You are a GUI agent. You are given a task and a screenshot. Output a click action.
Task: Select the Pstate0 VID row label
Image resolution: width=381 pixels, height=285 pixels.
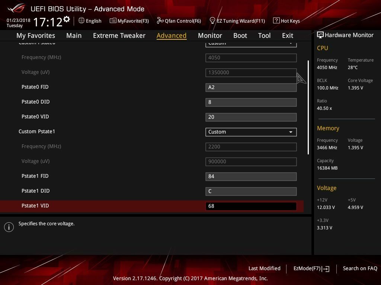coord(35,117)
